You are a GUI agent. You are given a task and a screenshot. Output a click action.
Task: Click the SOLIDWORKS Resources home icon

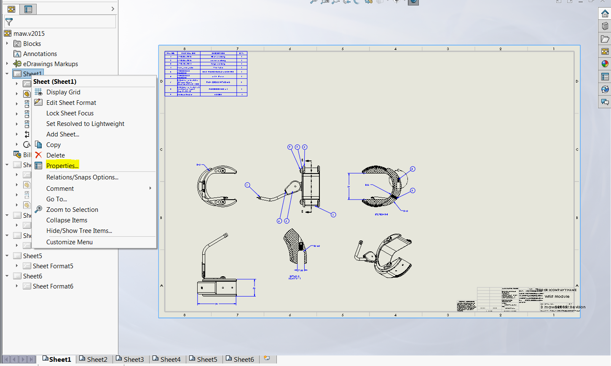[605, 13]
